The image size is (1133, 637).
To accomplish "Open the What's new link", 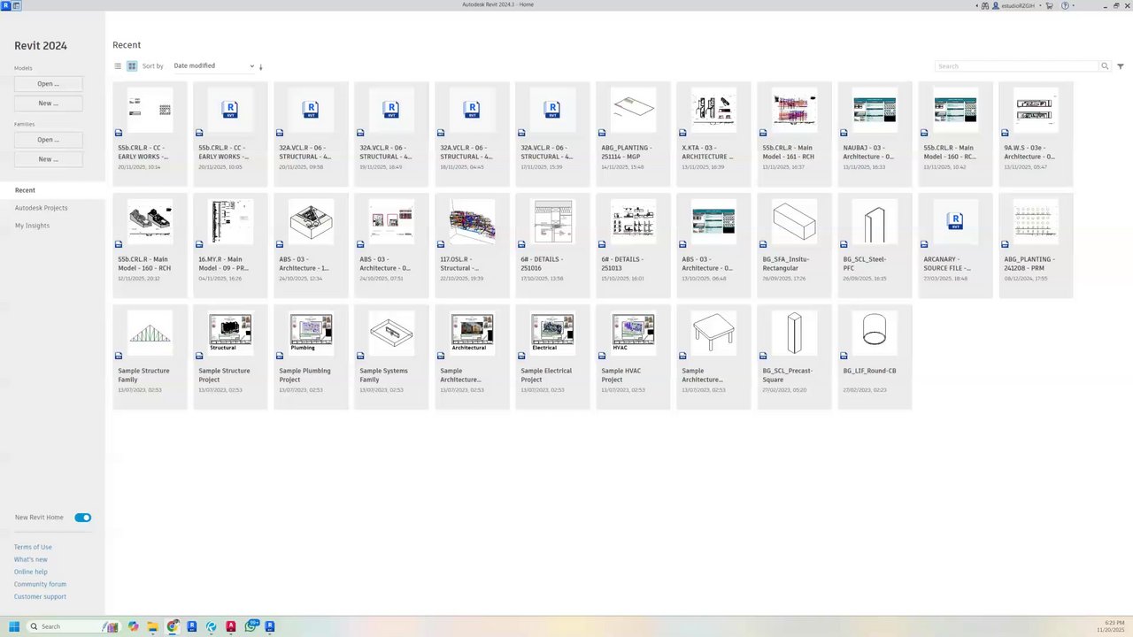I will pyautogui.click(x=31, y=560).
